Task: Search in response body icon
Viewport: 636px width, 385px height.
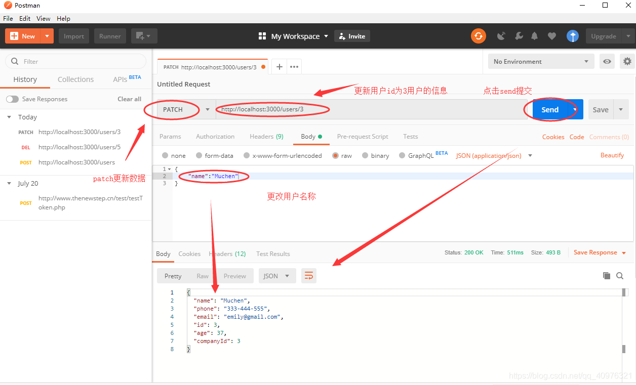Action: 620,276
